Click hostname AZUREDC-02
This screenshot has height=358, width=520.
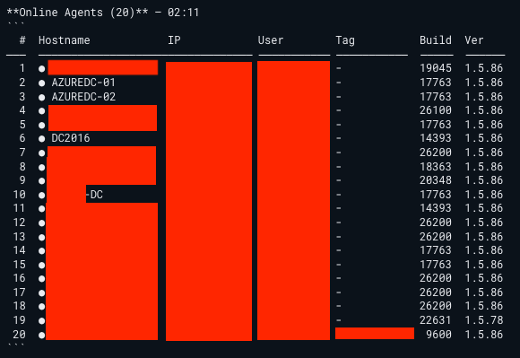tap(83, 97)
